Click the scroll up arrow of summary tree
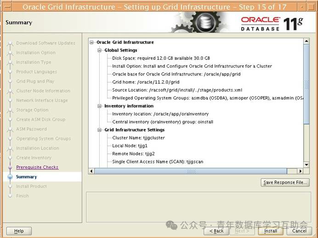Viewport: 318px width, 238px height. 307,41
